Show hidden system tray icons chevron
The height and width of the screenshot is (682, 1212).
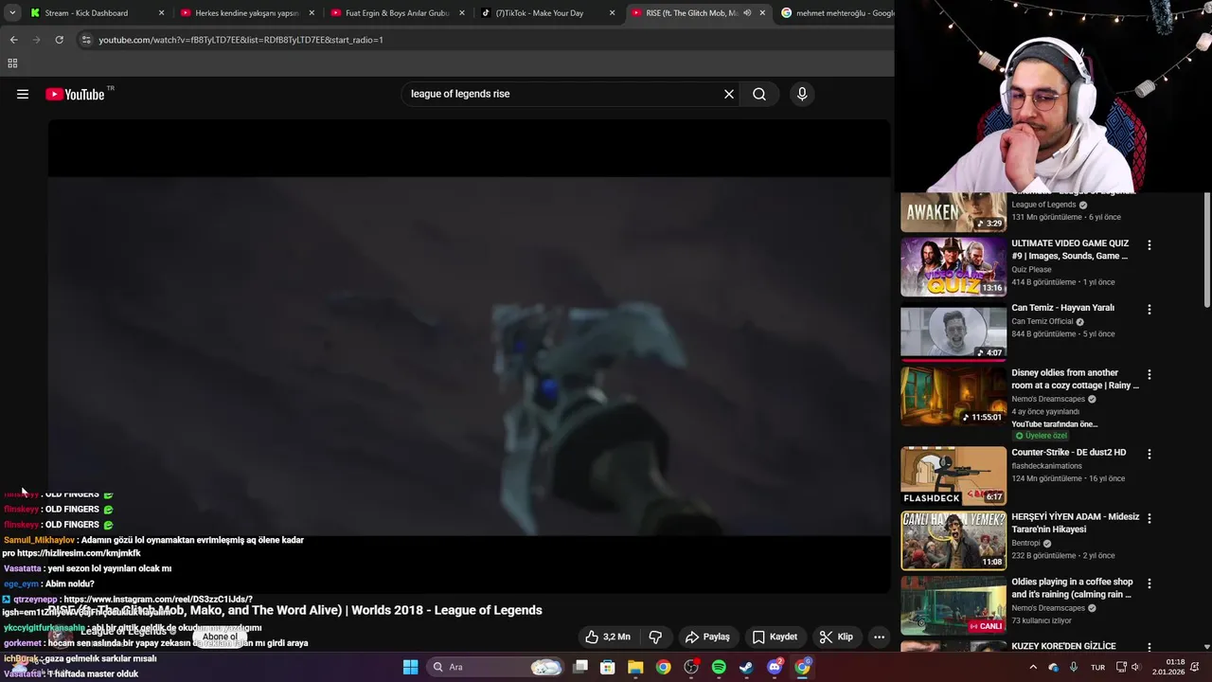click(x=1033, y=667)
